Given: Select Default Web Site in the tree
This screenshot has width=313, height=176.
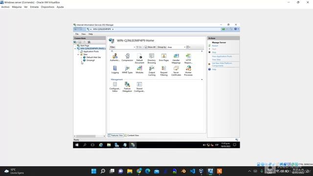Looking at the screenshot, I should (93, 57).
